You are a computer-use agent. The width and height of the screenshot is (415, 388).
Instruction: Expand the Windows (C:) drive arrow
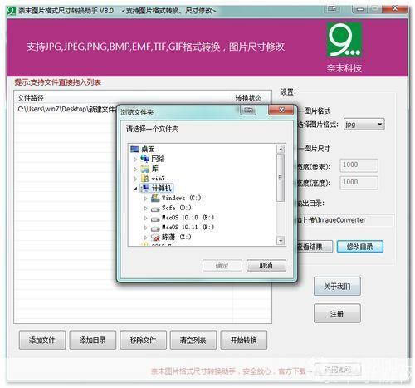(x=145, y=199)
